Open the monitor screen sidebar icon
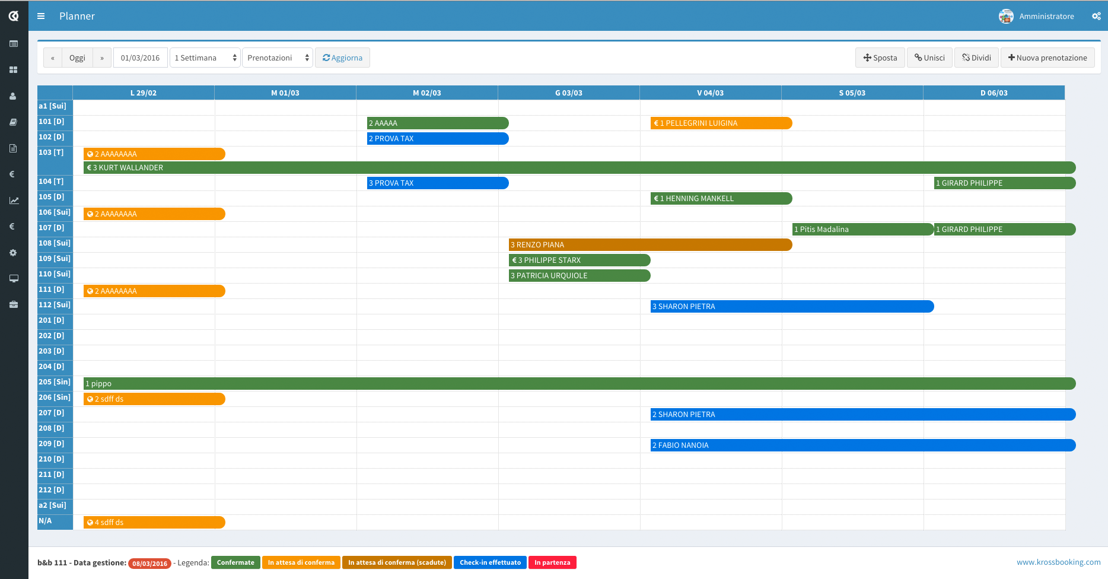1108x579 pixels. click(x=14, y=279)
